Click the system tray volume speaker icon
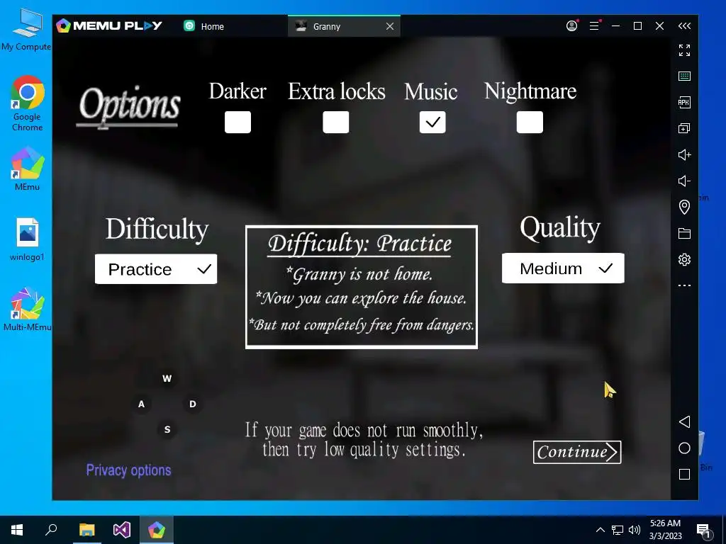 click(x=635, y=530)
